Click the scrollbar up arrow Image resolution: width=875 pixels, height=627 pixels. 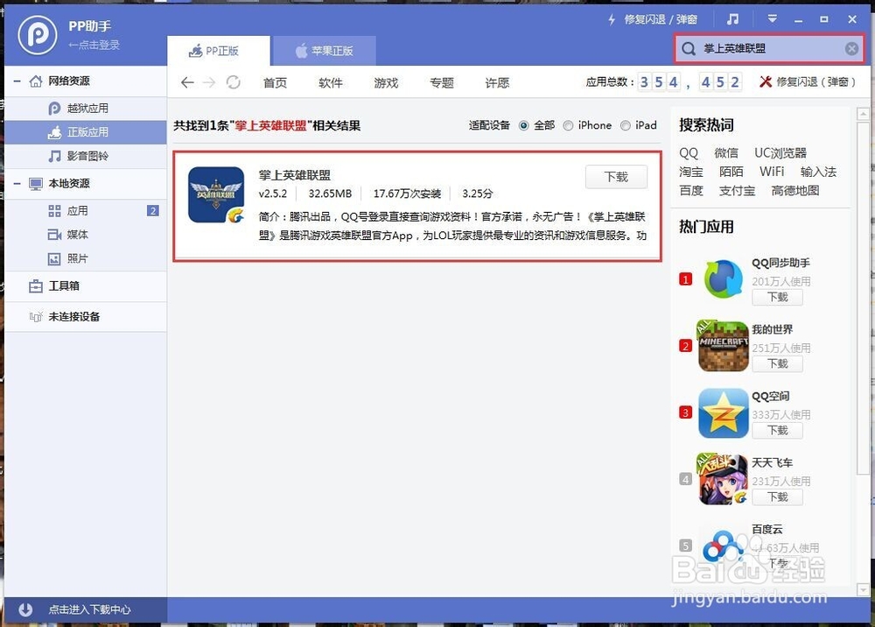863,114
